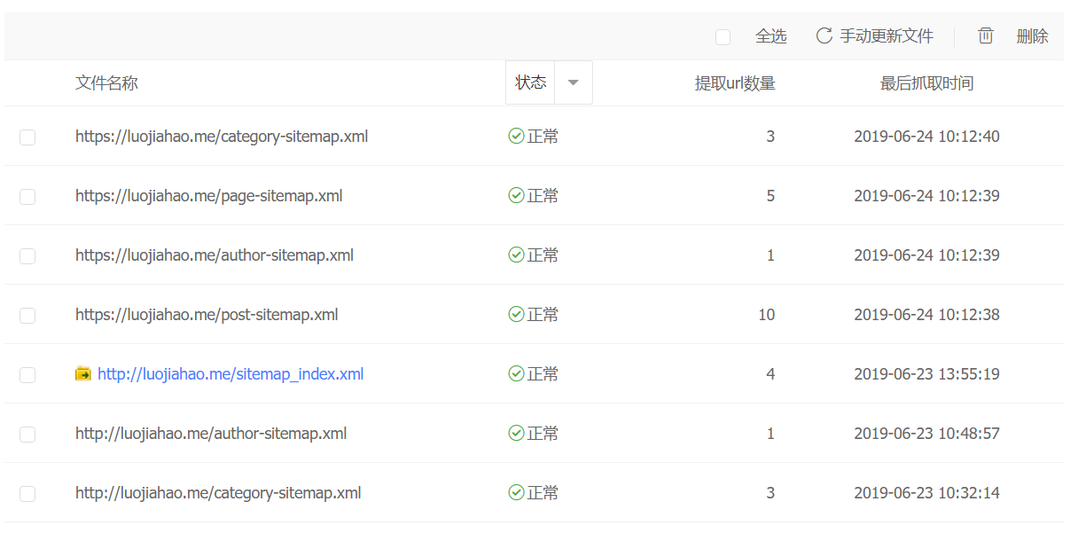The height and width of the screenshot is (533, 1086).
Task: Click green status icon in sitemap_index row
Action: [x=516, y=374]
